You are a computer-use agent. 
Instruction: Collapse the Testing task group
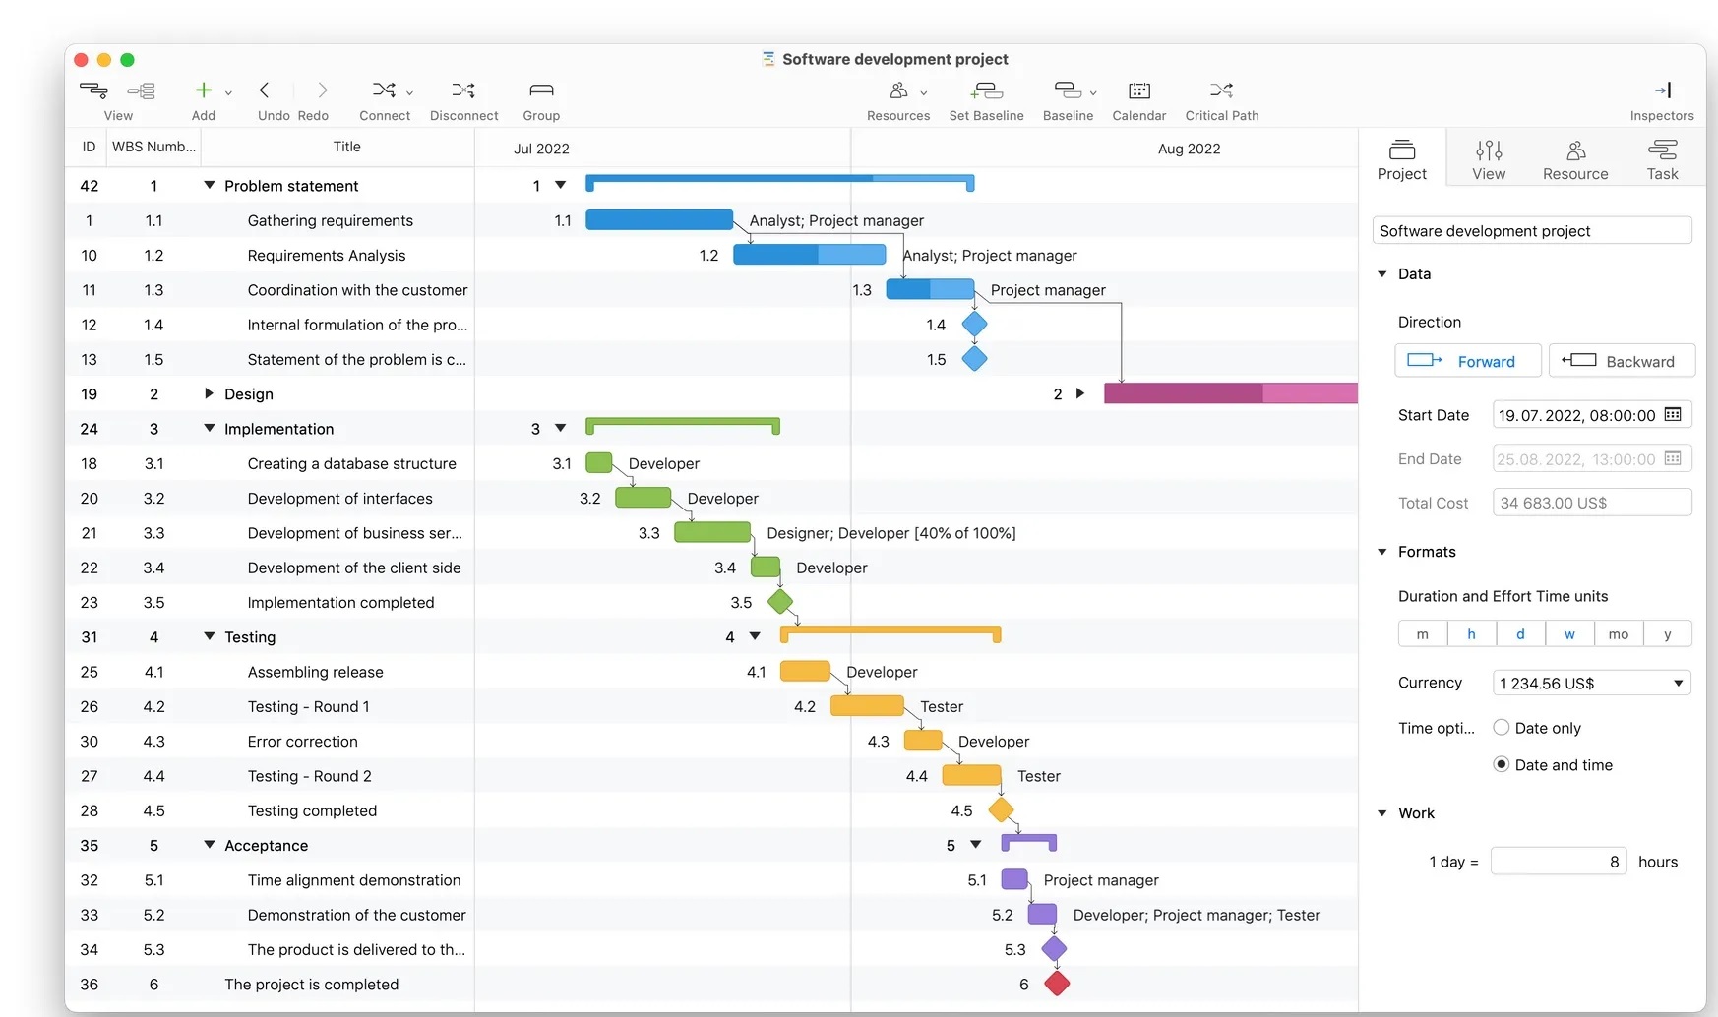(209, 636)
